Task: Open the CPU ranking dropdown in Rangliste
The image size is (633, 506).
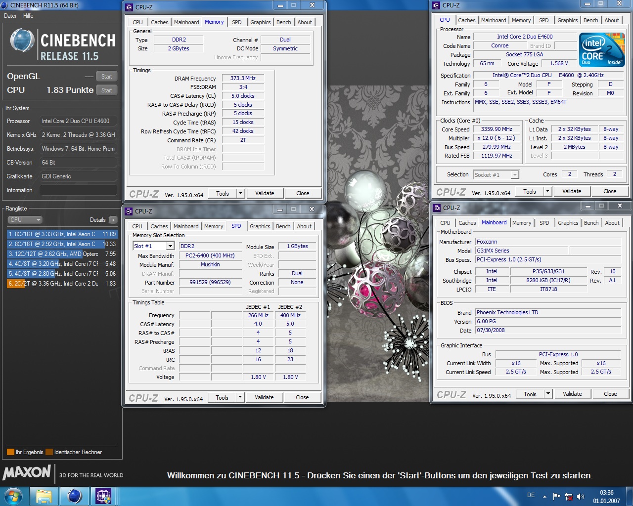Action: click(25, 220)
